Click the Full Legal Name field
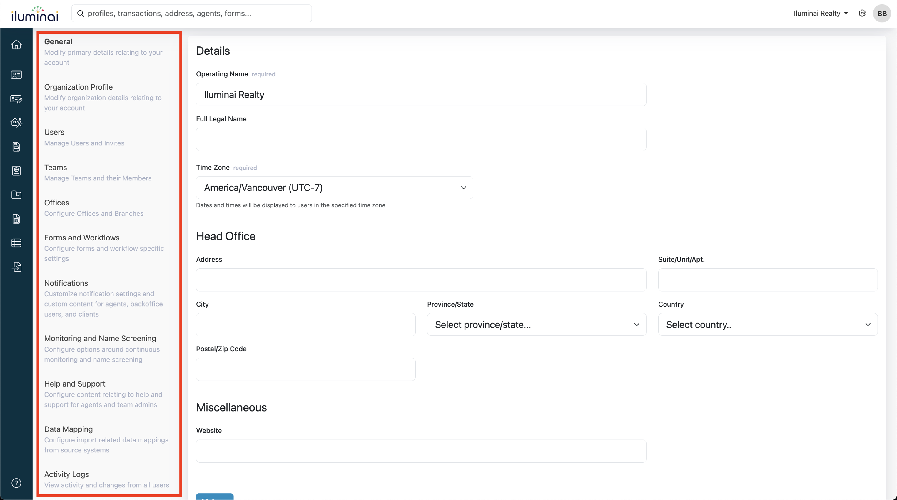Image resolution: width=897 pixels, height=500 pixels. click(421, 139)
